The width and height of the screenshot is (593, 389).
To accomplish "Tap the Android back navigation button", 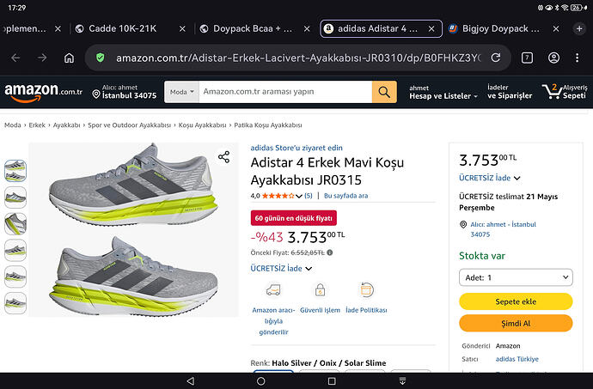I will coord(191,380).
